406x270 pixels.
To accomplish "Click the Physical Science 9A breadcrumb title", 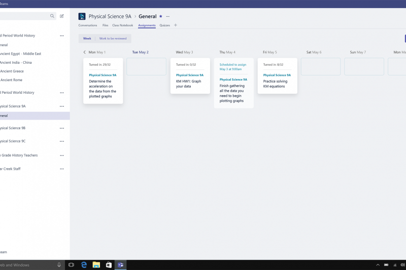I will point(110,16).
